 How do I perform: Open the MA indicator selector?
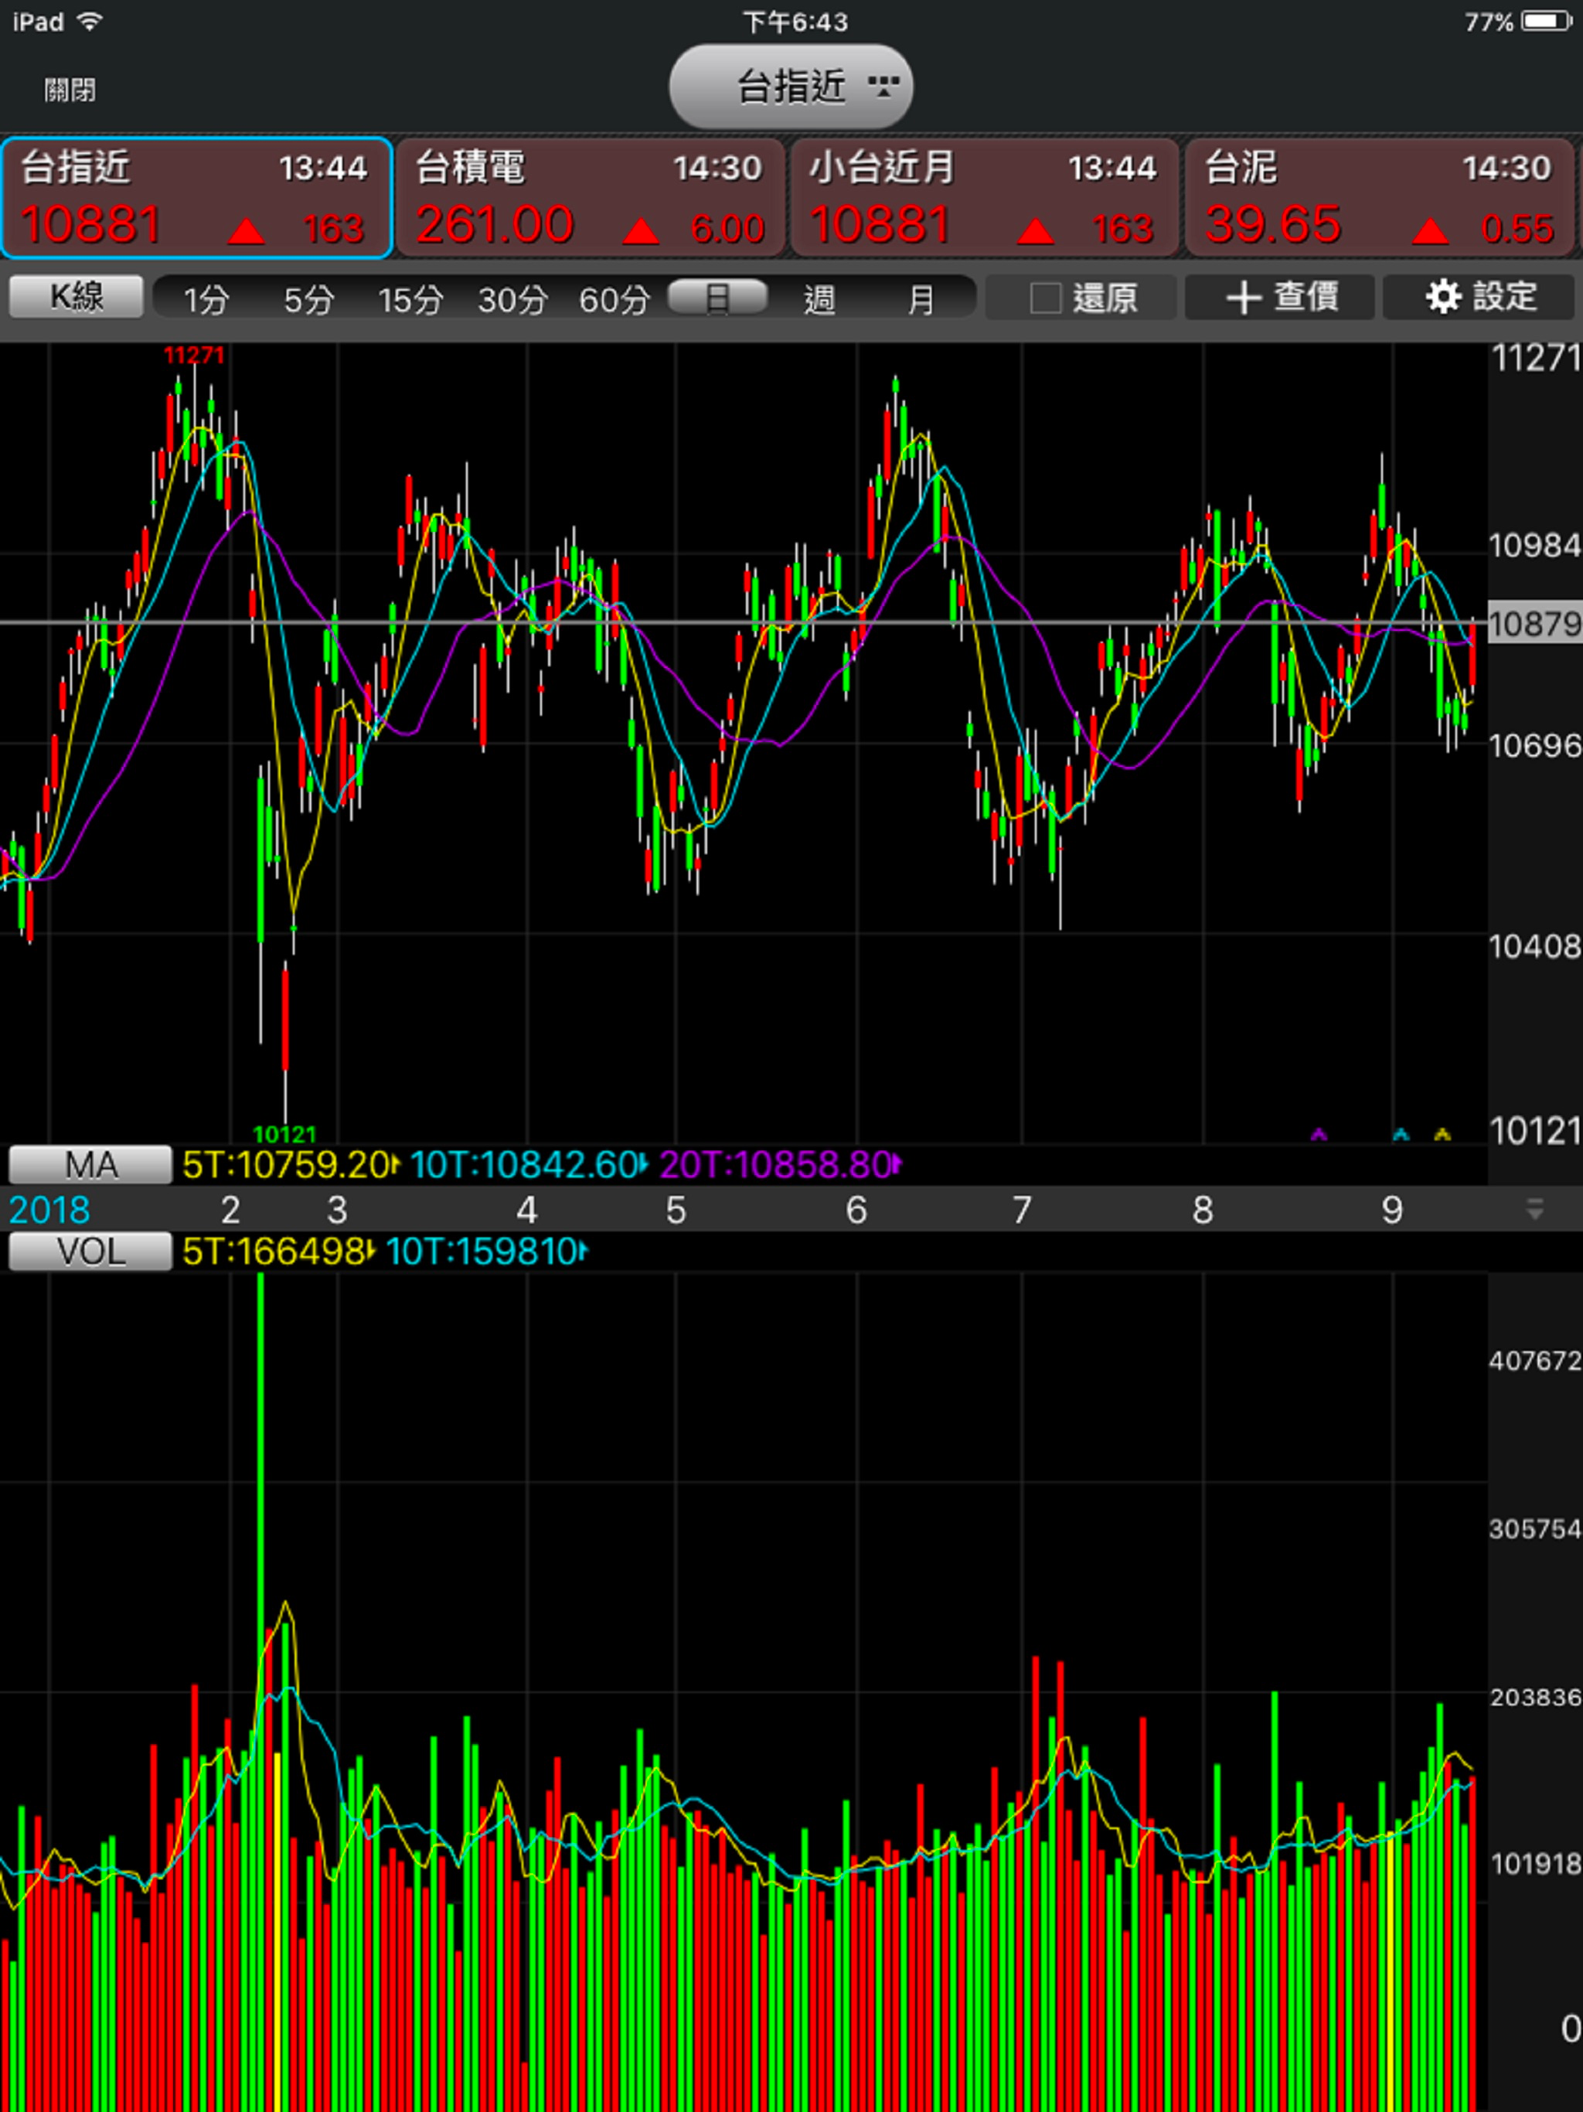tap(90, 1165)
